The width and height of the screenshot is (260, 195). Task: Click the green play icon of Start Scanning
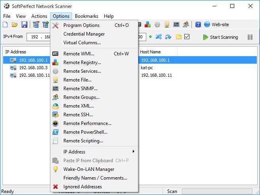coord(205,37)
